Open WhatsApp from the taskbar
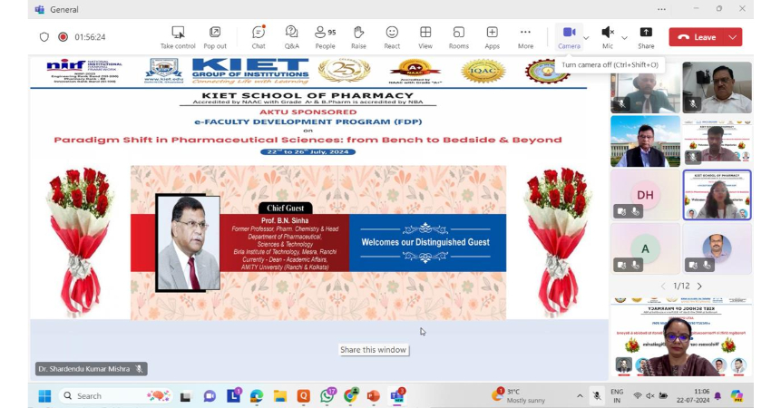Viewport: 781px width, 408px height. point(327,396)
